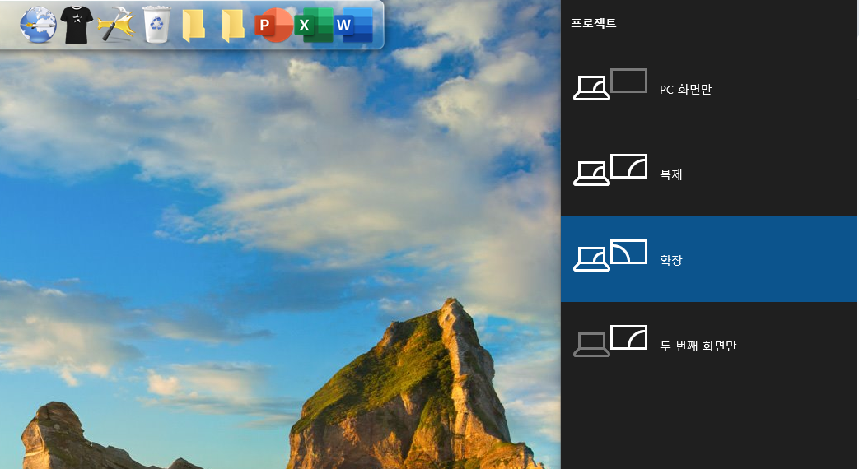The image size is (859, 469).
Task: Click the 프로젝트 panel heading
Action: click(594, 23)
